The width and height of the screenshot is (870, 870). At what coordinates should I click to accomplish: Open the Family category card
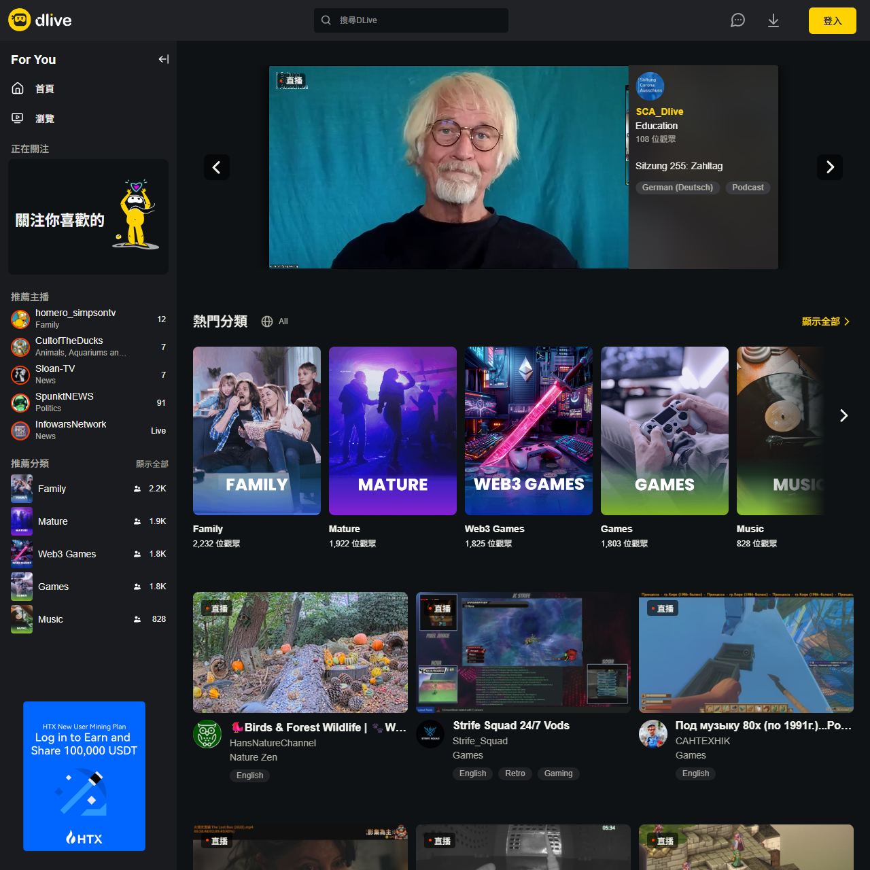[256, 430]
